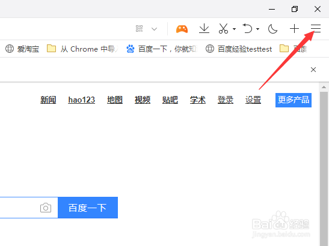This screenshot has width=329, height=246.
Task: Open the hamburger main menu
Action: click(316, 28)
